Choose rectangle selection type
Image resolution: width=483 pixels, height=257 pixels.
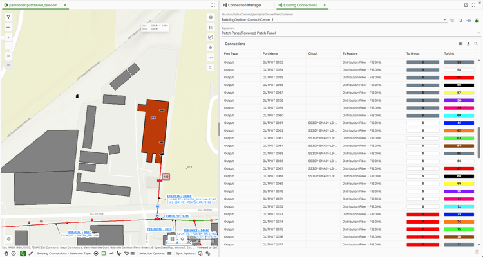104,253
